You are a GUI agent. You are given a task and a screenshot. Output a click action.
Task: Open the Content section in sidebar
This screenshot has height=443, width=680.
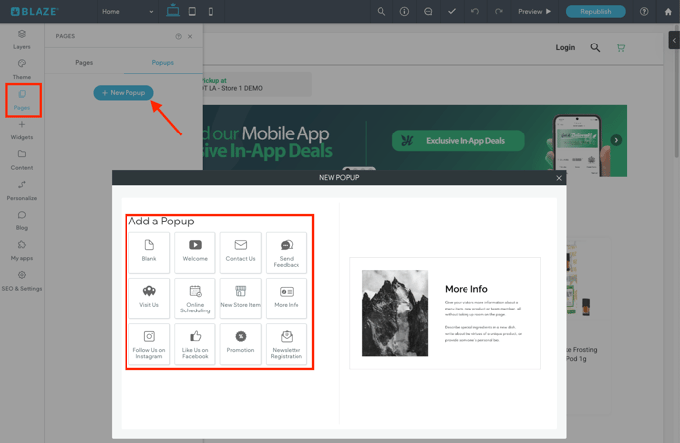[21, 159]
